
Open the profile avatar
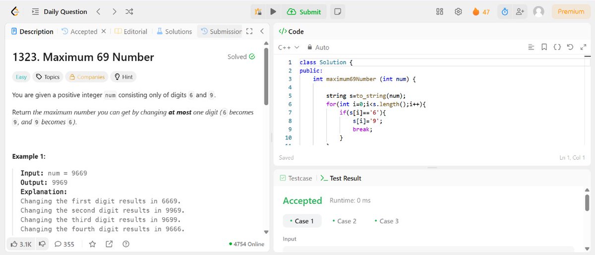(x=538, y=11)
